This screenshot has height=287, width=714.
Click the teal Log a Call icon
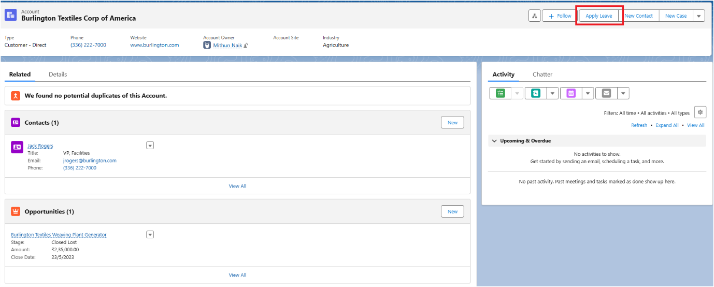(535, 93)
